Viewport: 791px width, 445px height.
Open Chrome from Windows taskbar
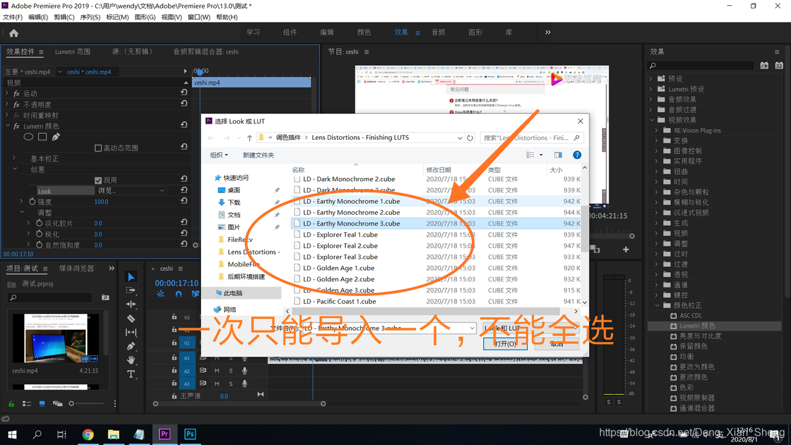point(88,434)
